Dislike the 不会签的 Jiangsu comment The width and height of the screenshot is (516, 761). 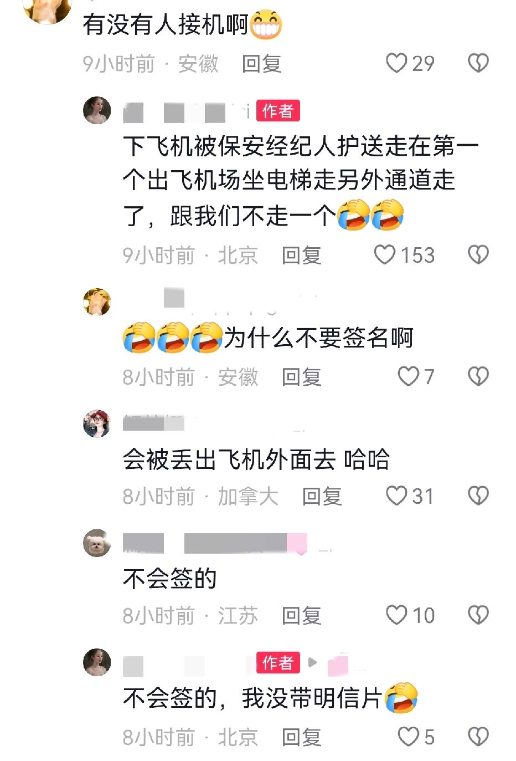[x=478, y=615]
